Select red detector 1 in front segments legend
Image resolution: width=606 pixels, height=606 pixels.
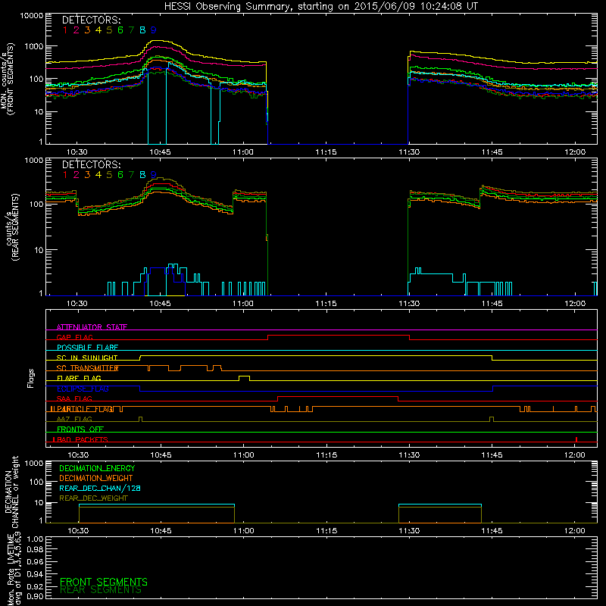(x=65, y=30)
